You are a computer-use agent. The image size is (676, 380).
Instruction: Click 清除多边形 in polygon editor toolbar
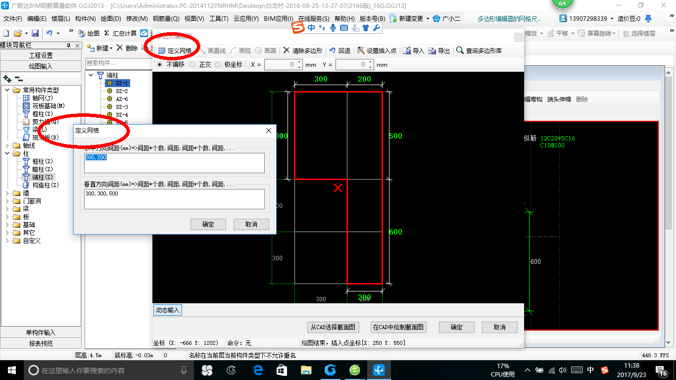303,50
